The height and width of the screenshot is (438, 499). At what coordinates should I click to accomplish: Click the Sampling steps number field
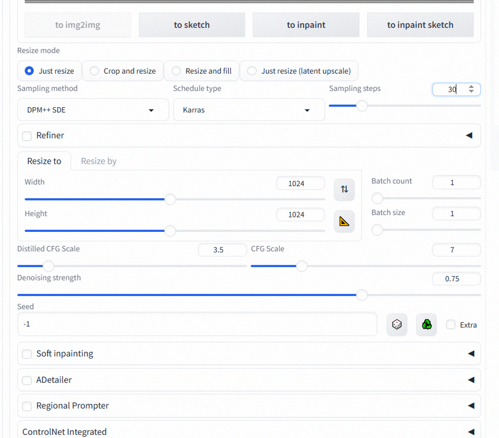pyautogui.click(x=456, y=89)
